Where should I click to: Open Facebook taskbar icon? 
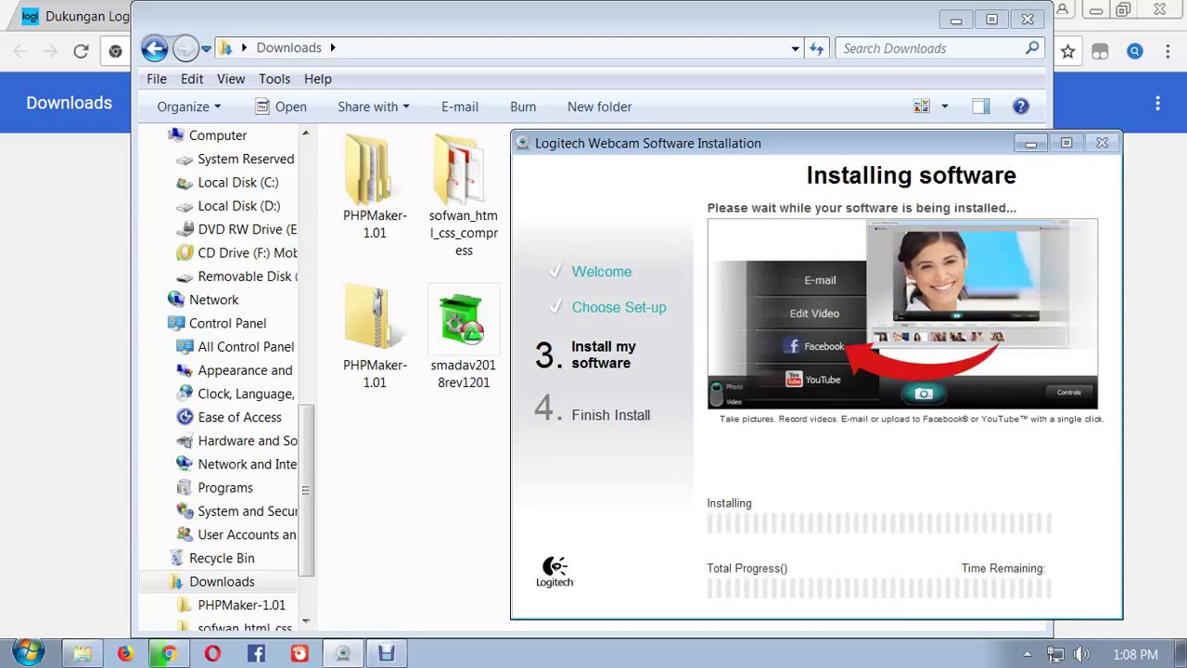[x=256, y=654]
